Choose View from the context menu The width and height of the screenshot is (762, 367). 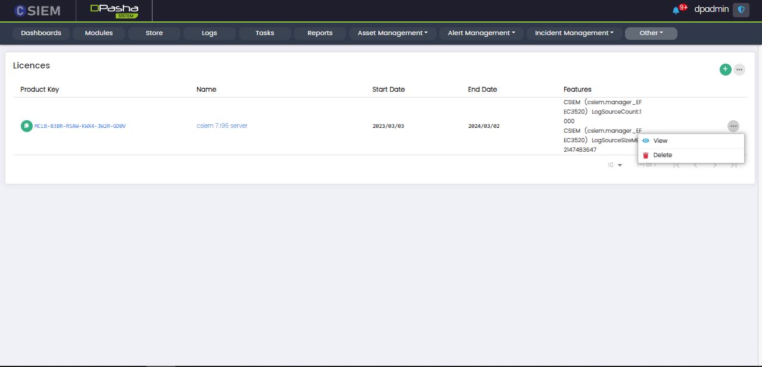click(660, 141)
